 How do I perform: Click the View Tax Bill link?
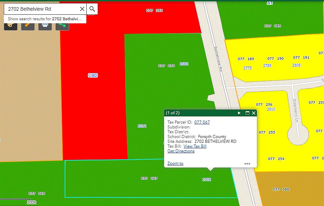pyautogui.click(x=195, y=146)
